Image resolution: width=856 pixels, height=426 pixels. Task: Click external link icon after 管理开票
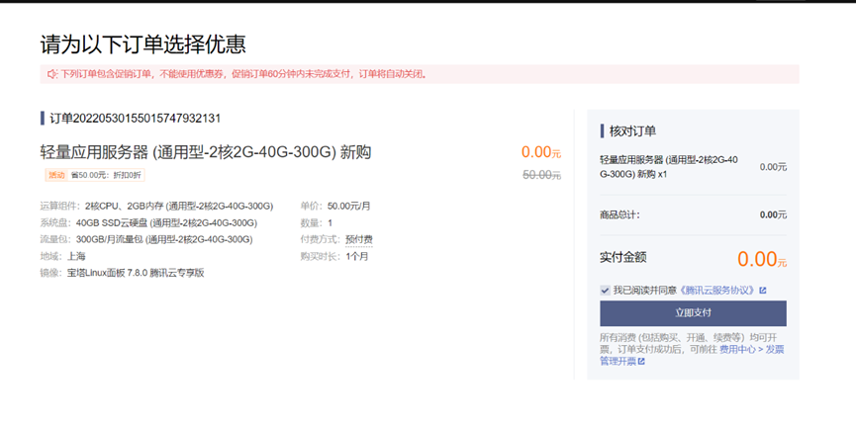click(x=641, y=362)
